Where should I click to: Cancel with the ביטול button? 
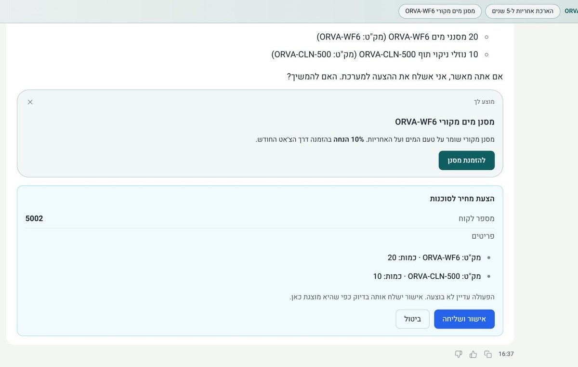point(413,319)
